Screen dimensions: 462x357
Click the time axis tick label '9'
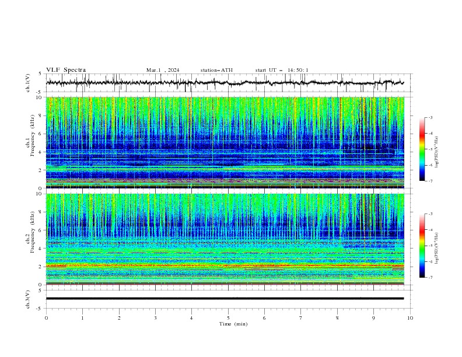(373, 318)
